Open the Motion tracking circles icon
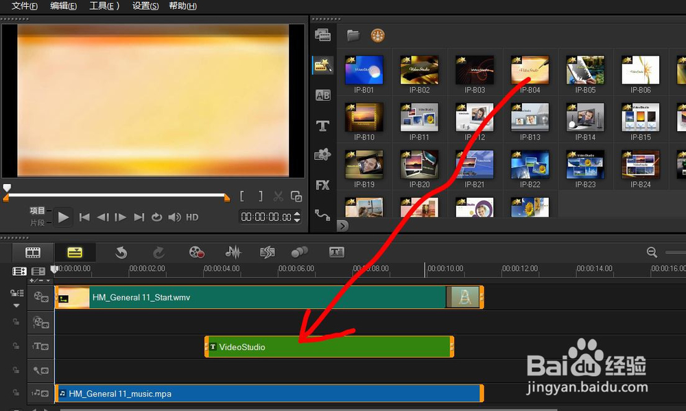This screenshot has height=411, width=686. (300, 252)
